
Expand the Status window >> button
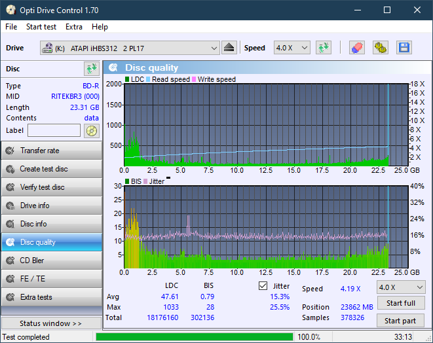[51, 323]
